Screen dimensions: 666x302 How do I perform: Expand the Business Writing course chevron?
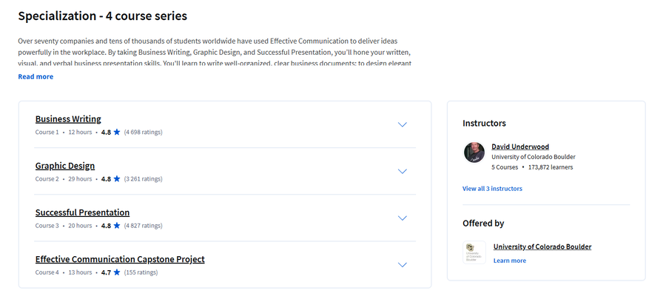(x=403, y=124)
